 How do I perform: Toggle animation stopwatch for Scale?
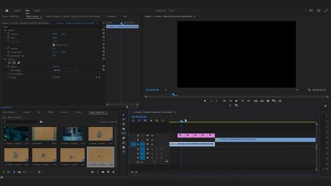pos(8,38)
